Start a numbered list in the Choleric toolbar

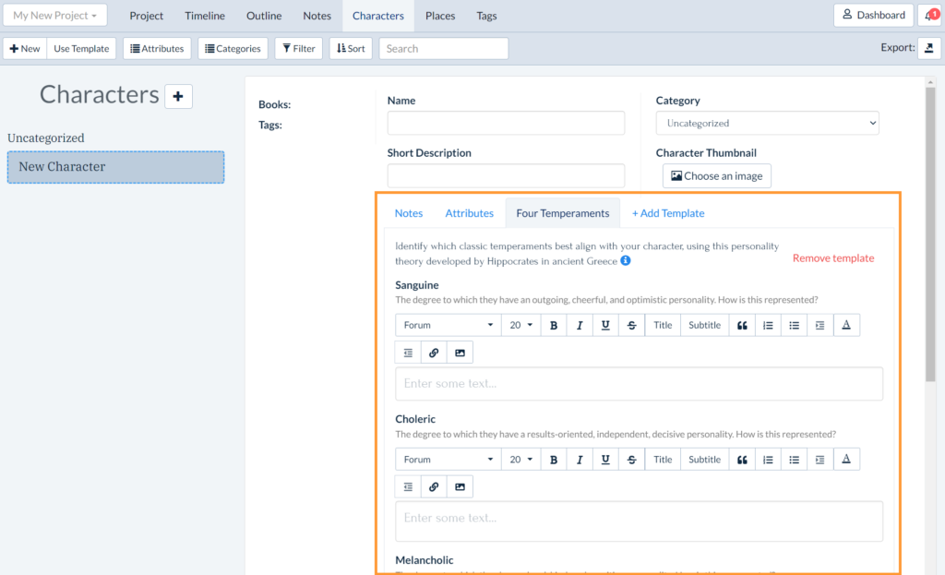[x=768, y=460]
